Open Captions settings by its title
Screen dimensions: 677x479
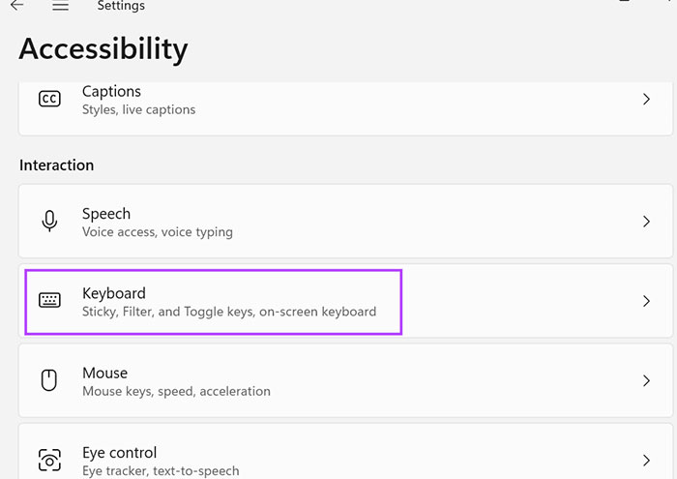tap(111, 91)
